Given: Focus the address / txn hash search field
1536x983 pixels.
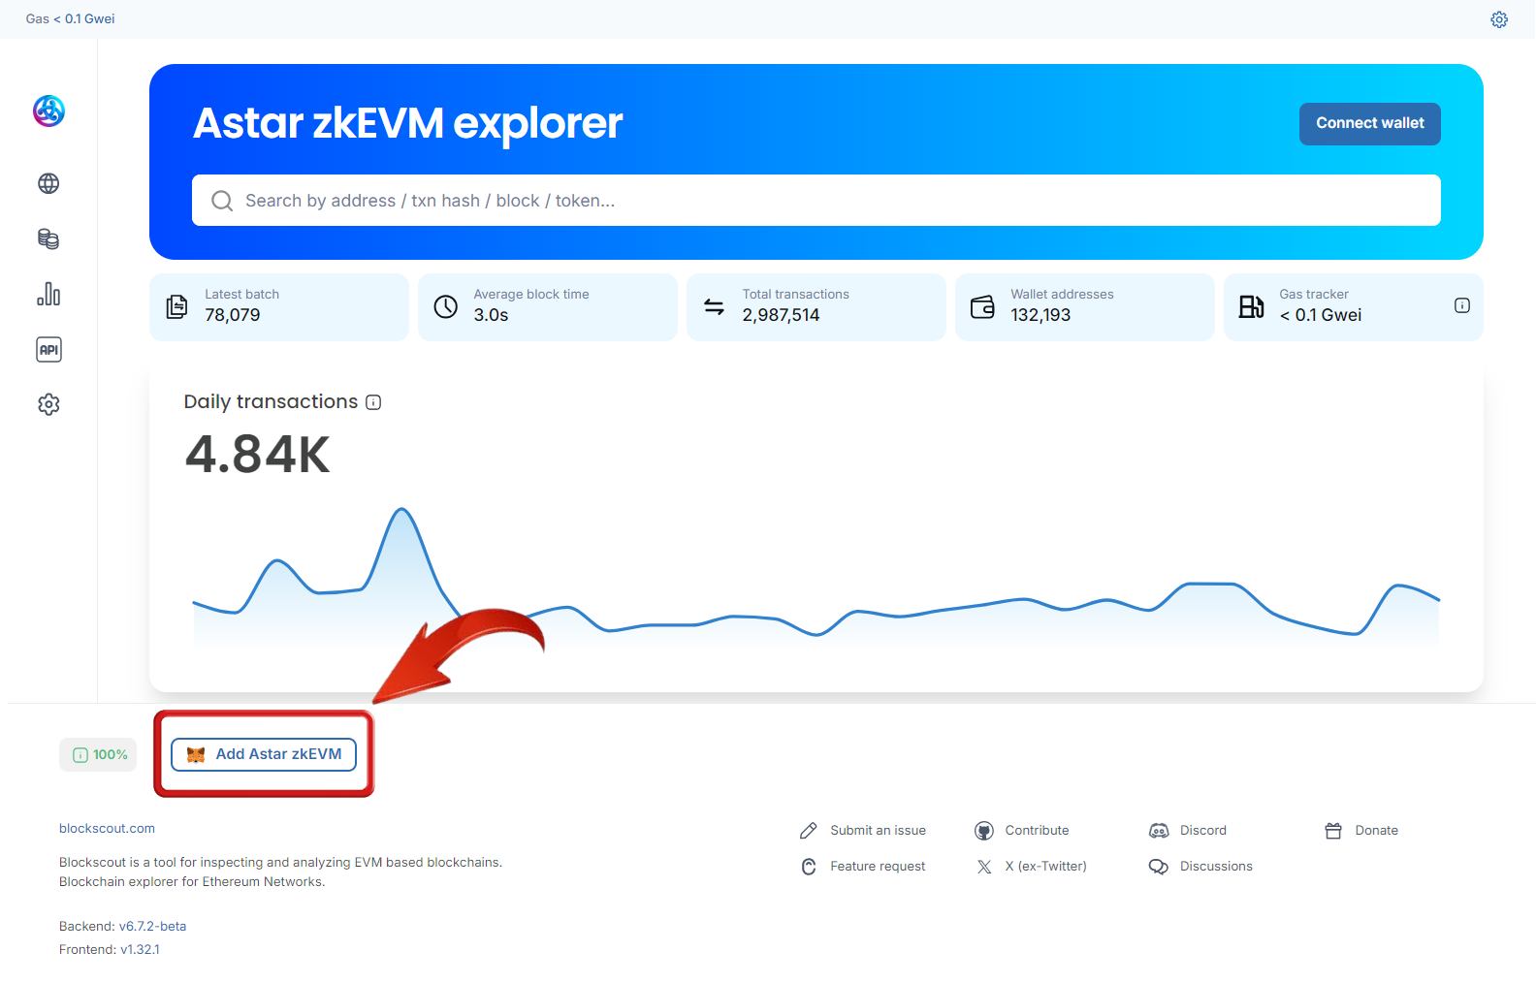Looking at the screenshot, I should [816, 201].
